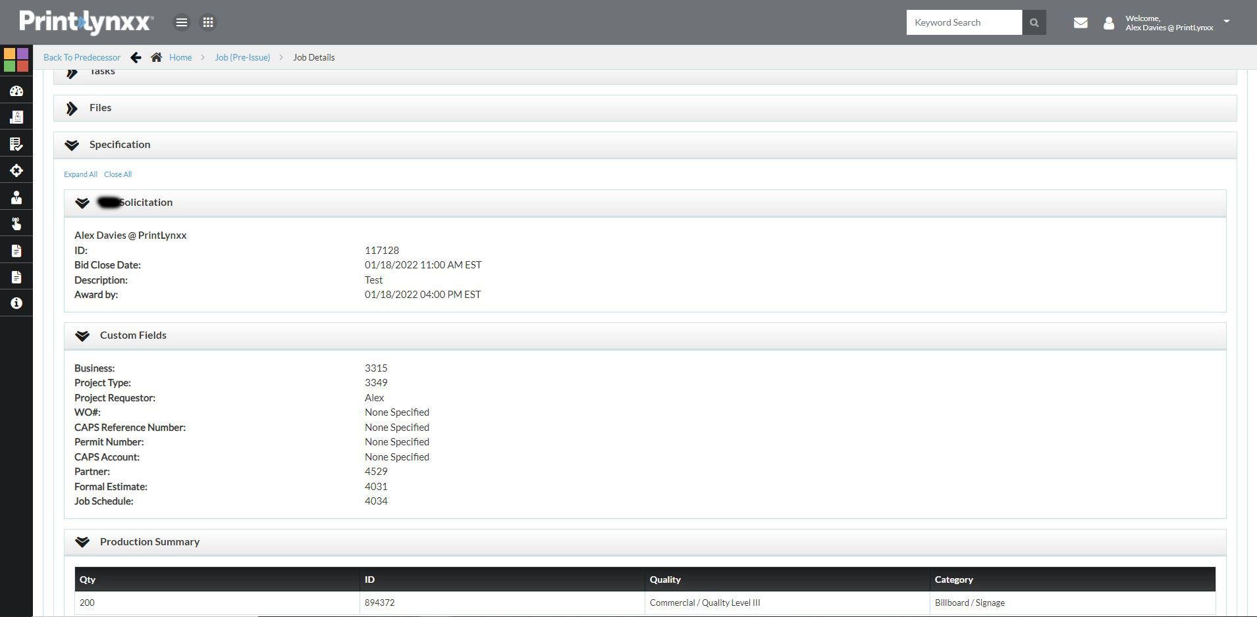1257x617 pixels.
Task: Focus the Keyword Search input field
Action: click(964, 22)
